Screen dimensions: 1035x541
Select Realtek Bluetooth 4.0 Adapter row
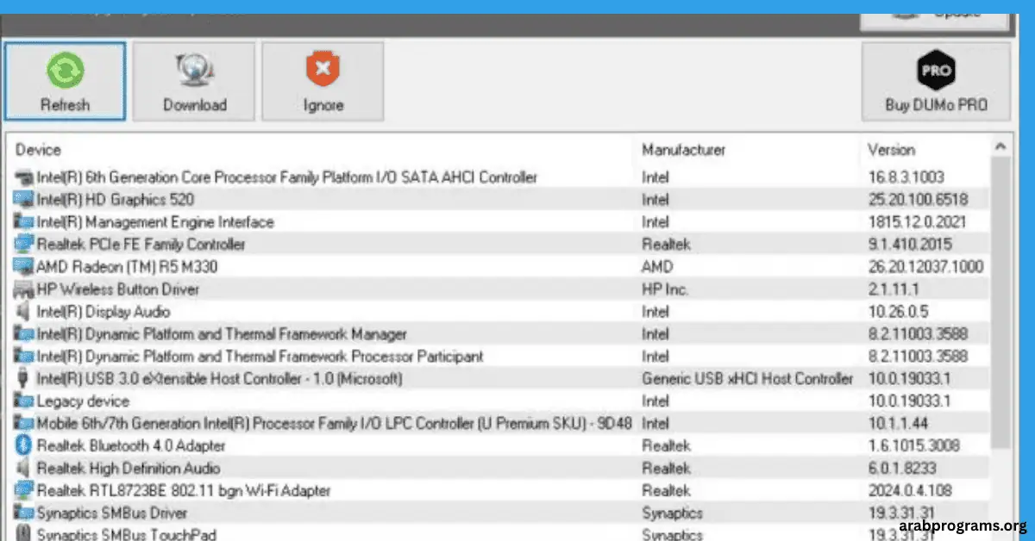pyautogui.click(x=499, y=446)
